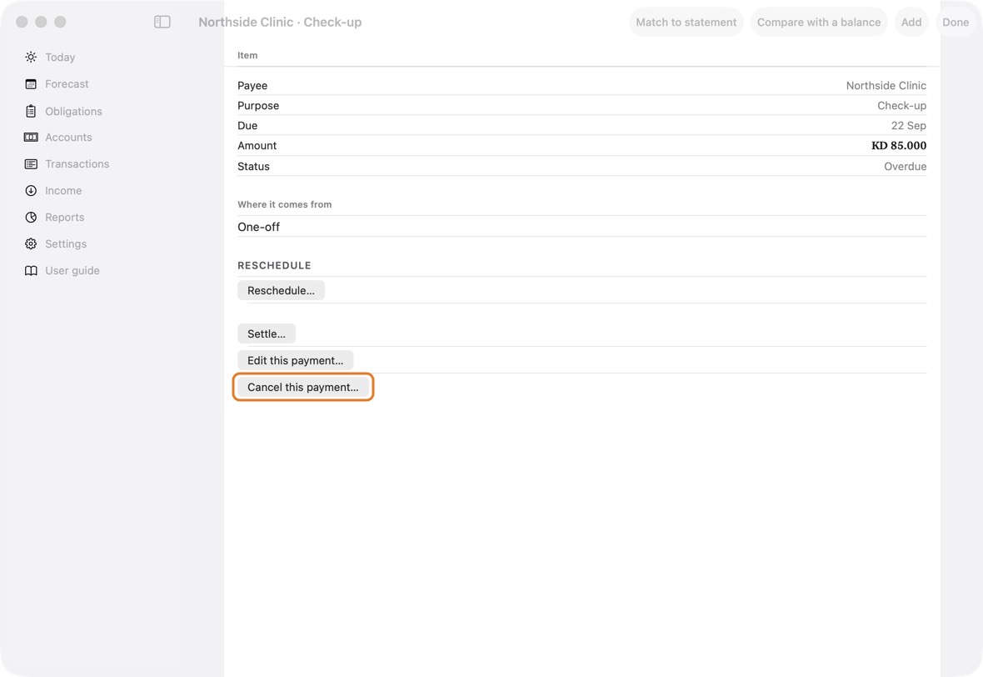Select Obligations in the sidebar
Viewport: 983px width, 677px height.
tap(73, 111)
